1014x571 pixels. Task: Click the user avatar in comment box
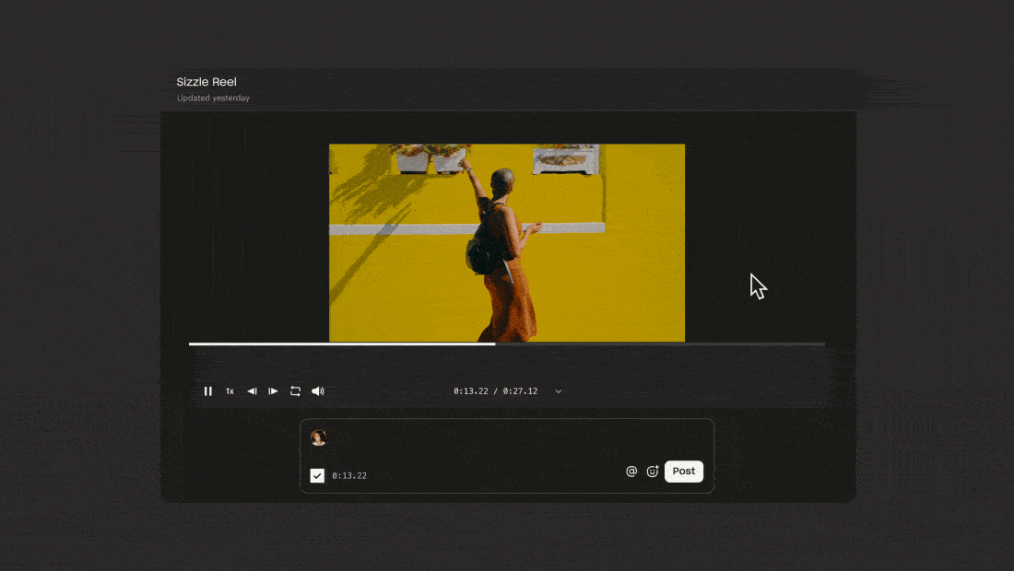pyautogui.click(x=318, y=438)
